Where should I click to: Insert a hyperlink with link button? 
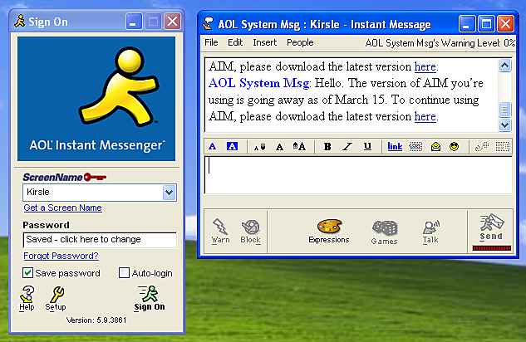(x=395, y=146)
